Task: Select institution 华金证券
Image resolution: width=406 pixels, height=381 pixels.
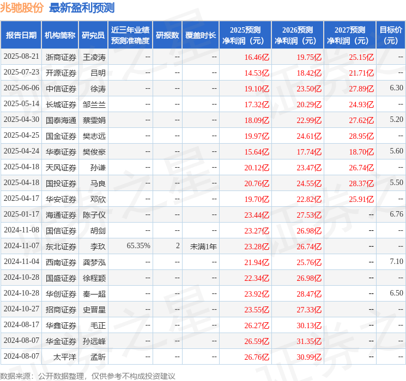Action: click(x=61, y=341)
